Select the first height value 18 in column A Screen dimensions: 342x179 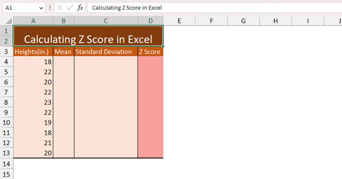[33, 62]
